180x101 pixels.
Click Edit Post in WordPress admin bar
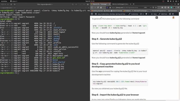[x=163, y=14]
